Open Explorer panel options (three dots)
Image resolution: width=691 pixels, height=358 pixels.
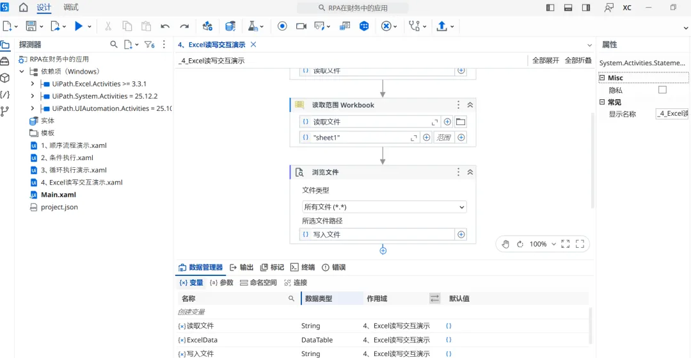tap(164, 45)
